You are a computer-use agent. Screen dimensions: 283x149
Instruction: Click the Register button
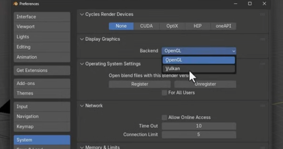pyautogui.click(x=140, y=84)
